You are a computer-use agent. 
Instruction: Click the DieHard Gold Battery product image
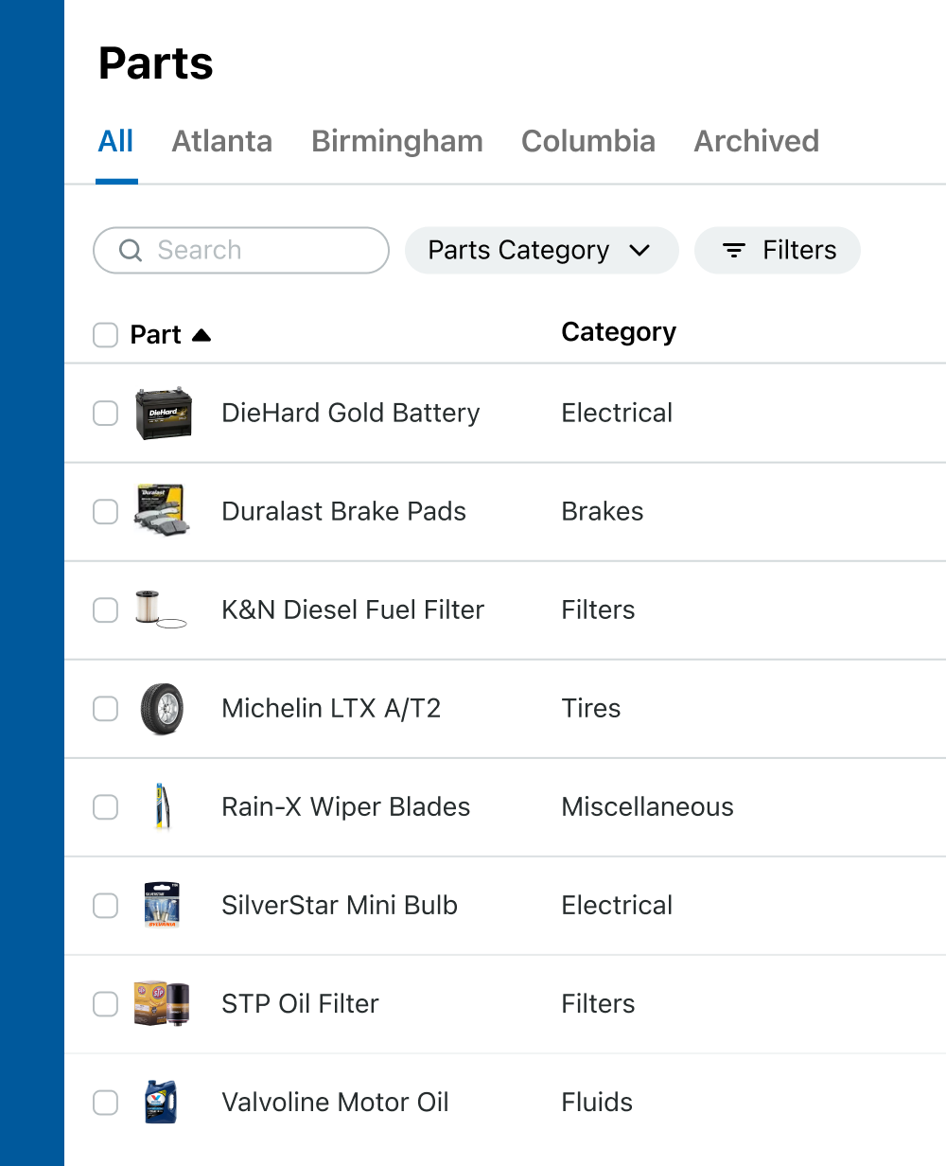pyautogui.click(x=164, y=414)
